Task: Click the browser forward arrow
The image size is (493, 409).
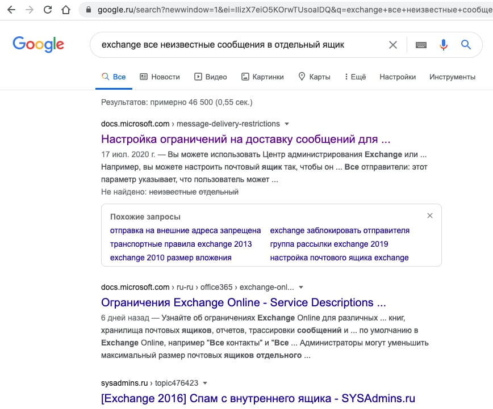Action: click(x=30, y=10)
